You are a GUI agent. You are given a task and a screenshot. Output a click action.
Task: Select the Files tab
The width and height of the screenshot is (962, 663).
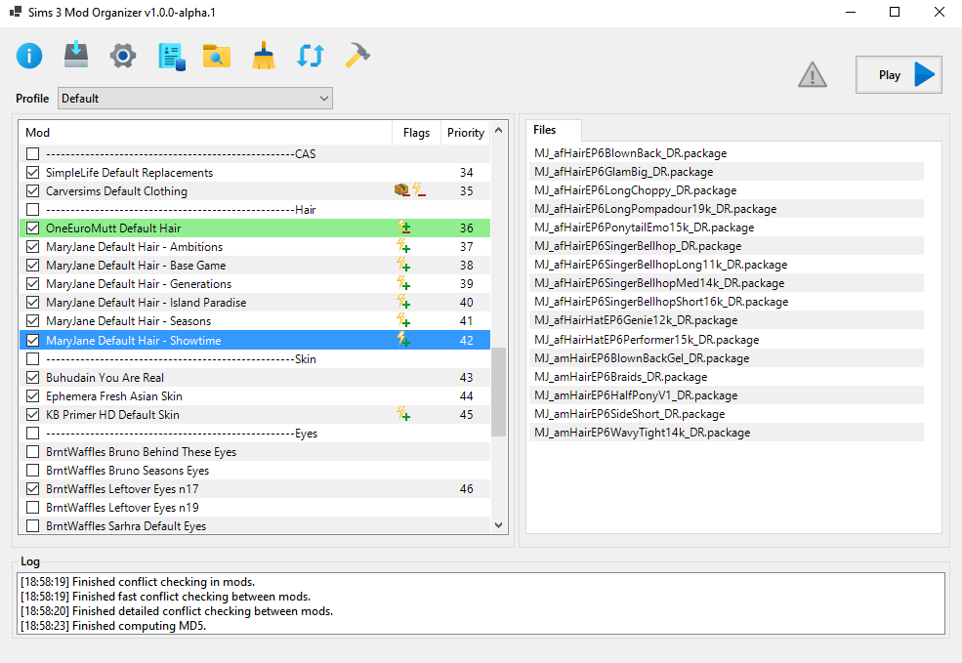tap(545, 130)
